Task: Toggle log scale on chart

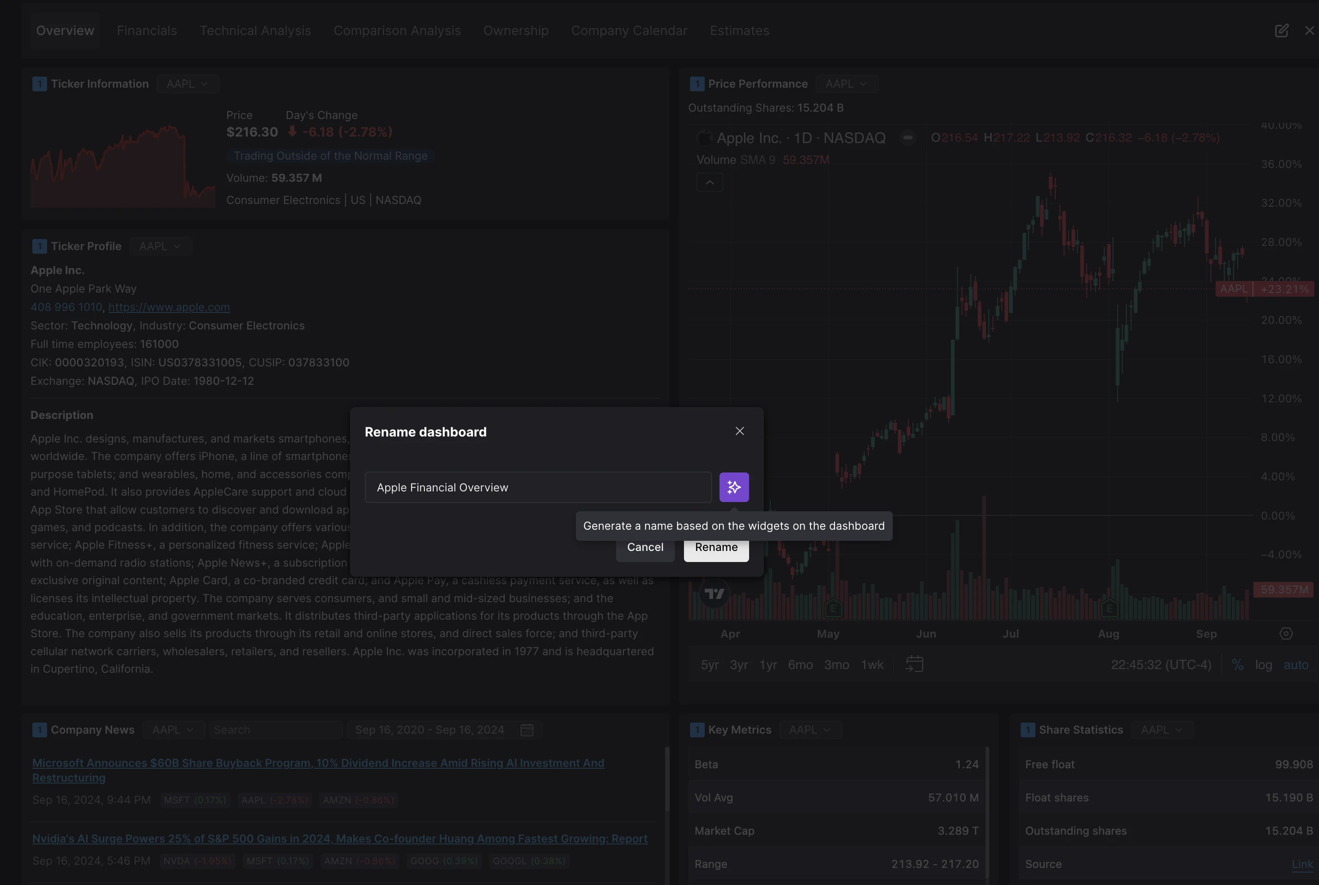Action: [x=1263, y=665]
